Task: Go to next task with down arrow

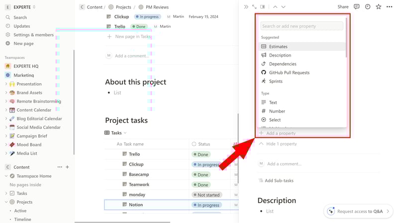Action: pos(283,7)
